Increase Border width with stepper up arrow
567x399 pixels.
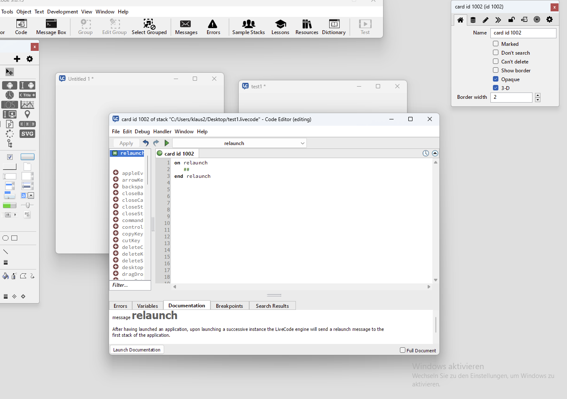coord(538,95)
